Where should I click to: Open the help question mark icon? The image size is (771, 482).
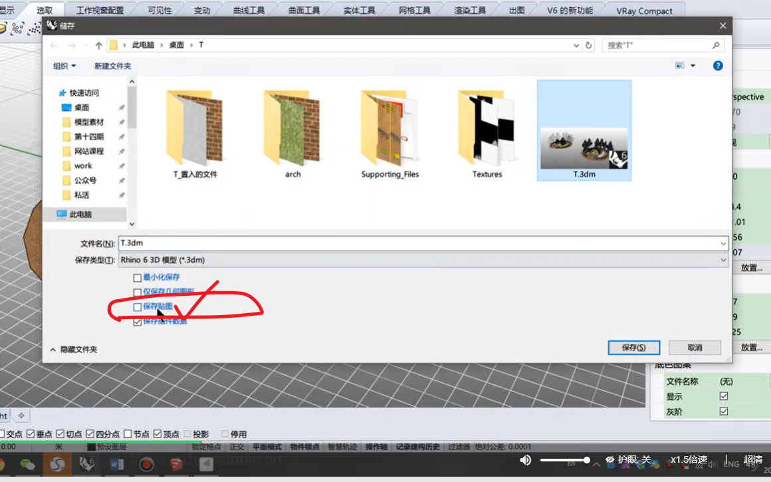coord(718,66)
